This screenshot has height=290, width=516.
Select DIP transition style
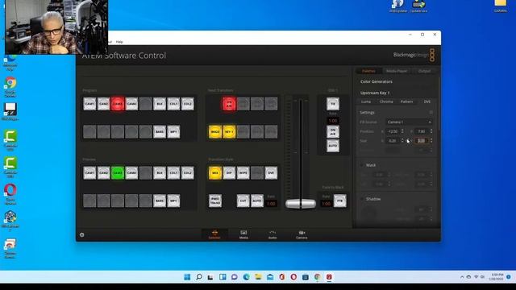[229, 172]
